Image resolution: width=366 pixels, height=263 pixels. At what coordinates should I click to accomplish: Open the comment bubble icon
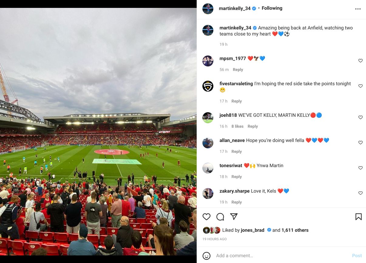point(220,217)
